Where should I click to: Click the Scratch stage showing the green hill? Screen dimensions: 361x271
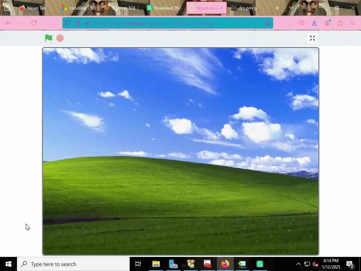coord(180,151)
